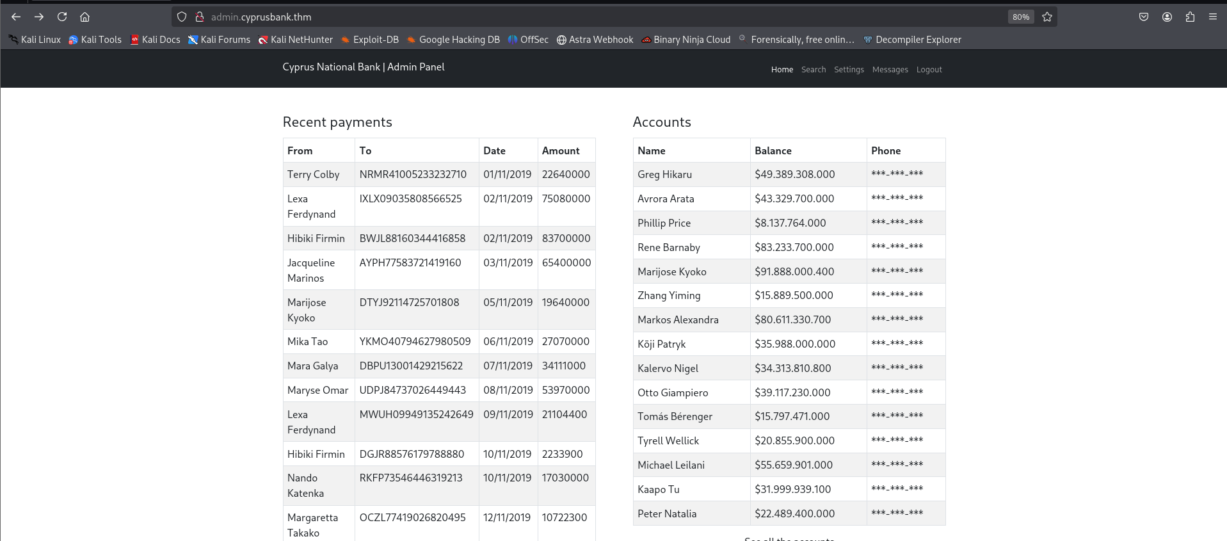Go to the browser home page
Screen dimensions: 1227x541
(84, 17)
